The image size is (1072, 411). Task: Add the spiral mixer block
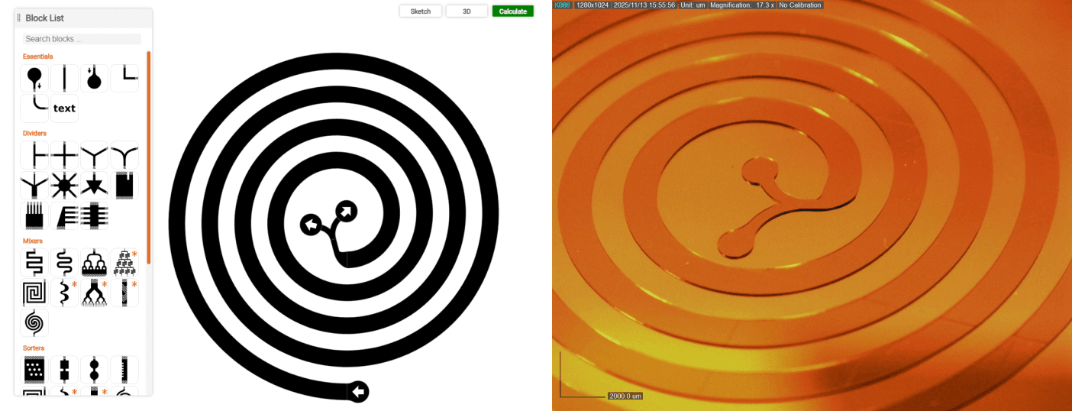pyautogui.click(x=34, y=323)
